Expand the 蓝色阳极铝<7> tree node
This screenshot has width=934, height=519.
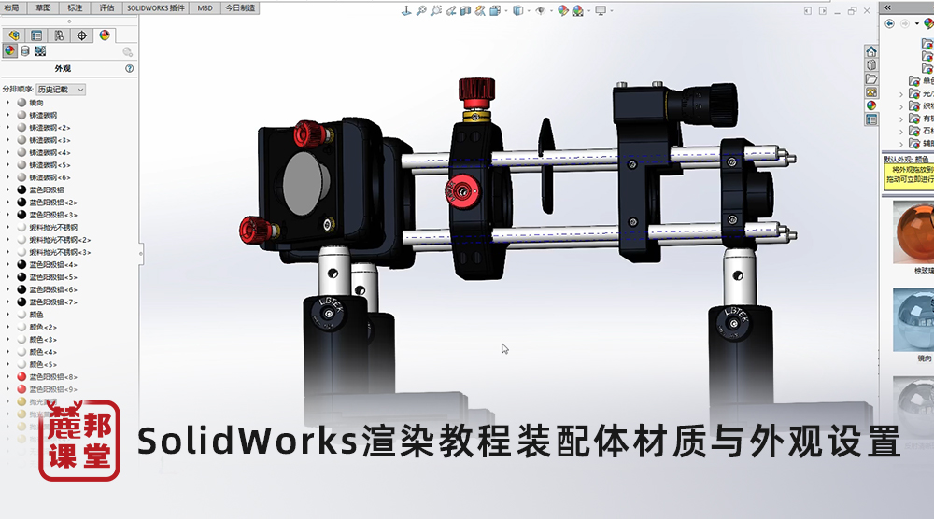pos(7,302)
